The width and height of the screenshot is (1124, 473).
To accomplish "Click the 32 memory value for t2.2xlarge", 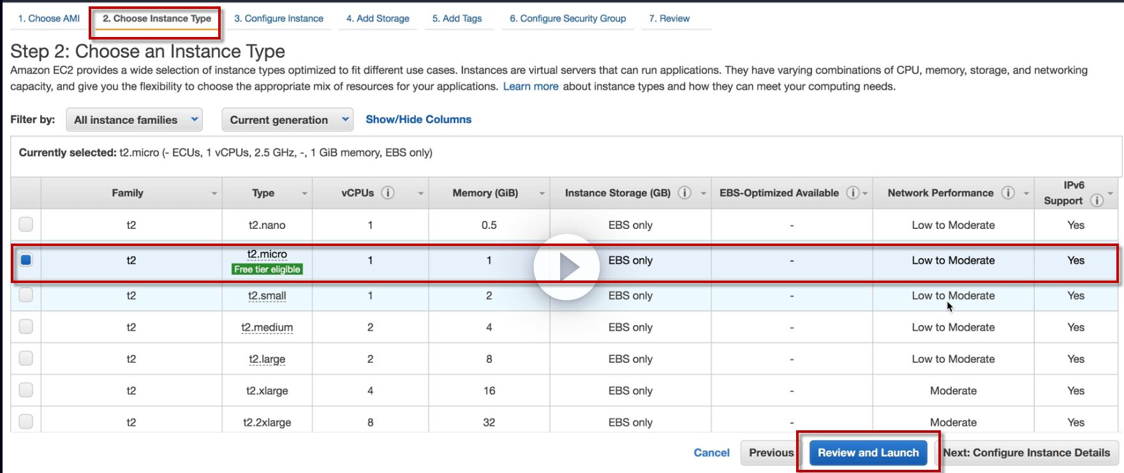I will click(489, 423).
